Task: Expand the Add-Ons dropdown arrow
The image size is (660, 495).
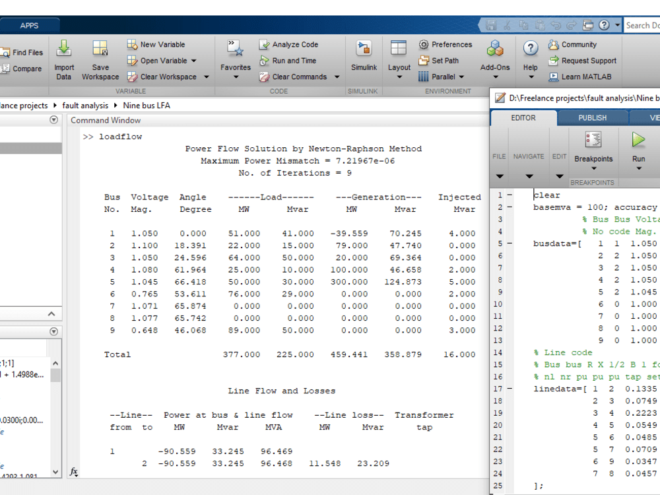Action: click(x=496, y=77)
